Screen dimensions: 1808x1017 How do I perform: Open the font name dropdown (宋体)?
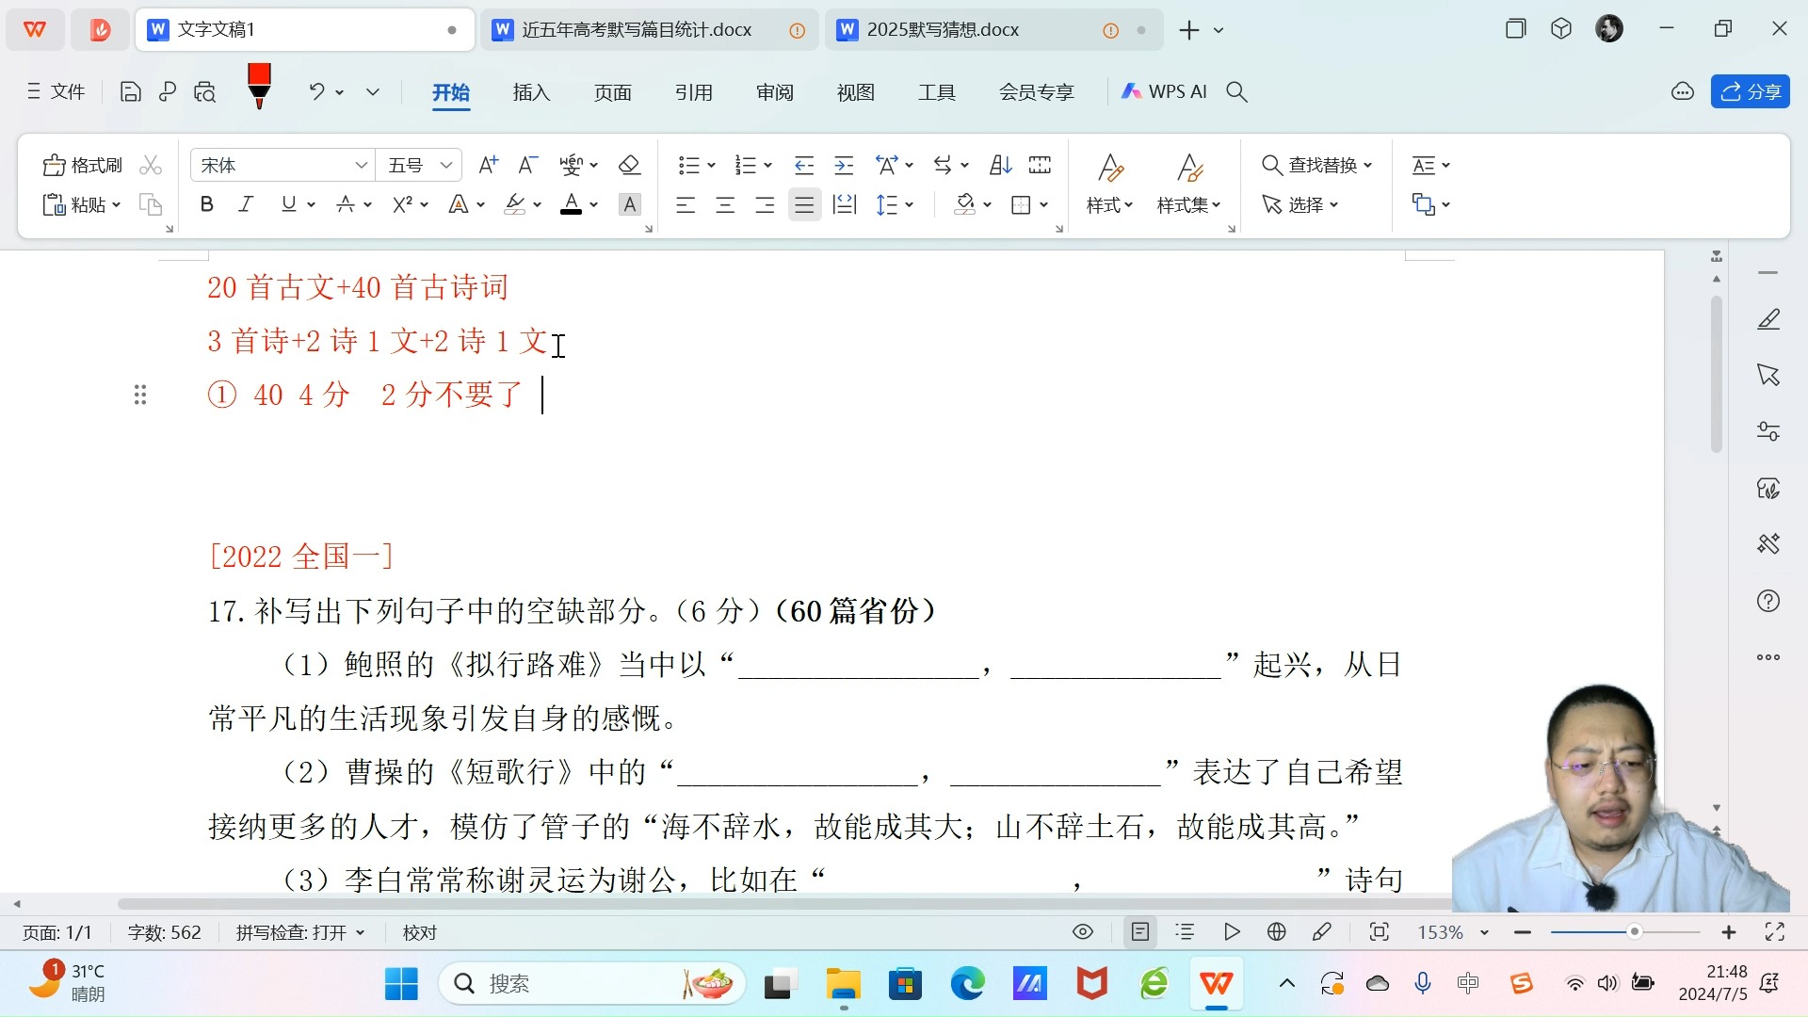361,165
